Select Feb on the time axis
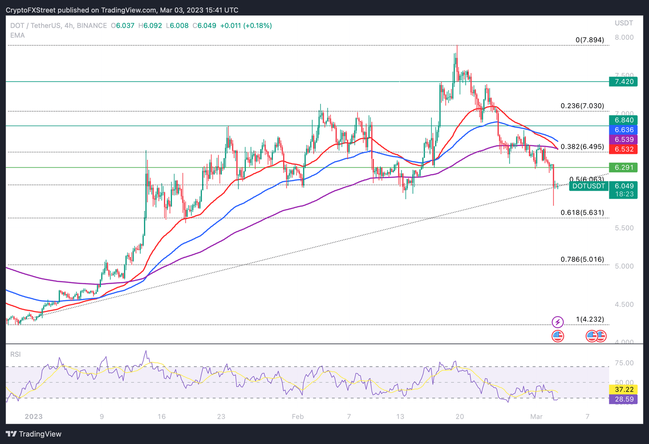The height and width of the screenshot is (444, 649). 297,417
